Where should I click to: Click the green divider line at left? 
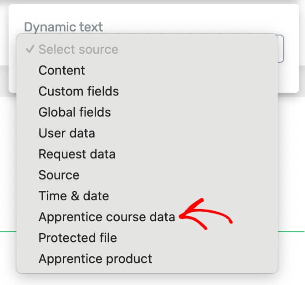8,232
